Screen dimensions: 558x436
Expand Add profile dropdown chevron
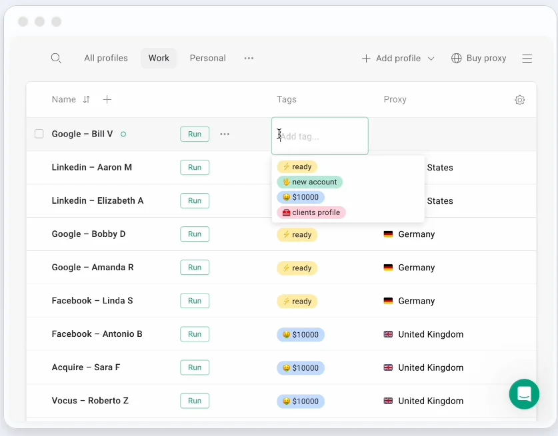pos(431,59)
